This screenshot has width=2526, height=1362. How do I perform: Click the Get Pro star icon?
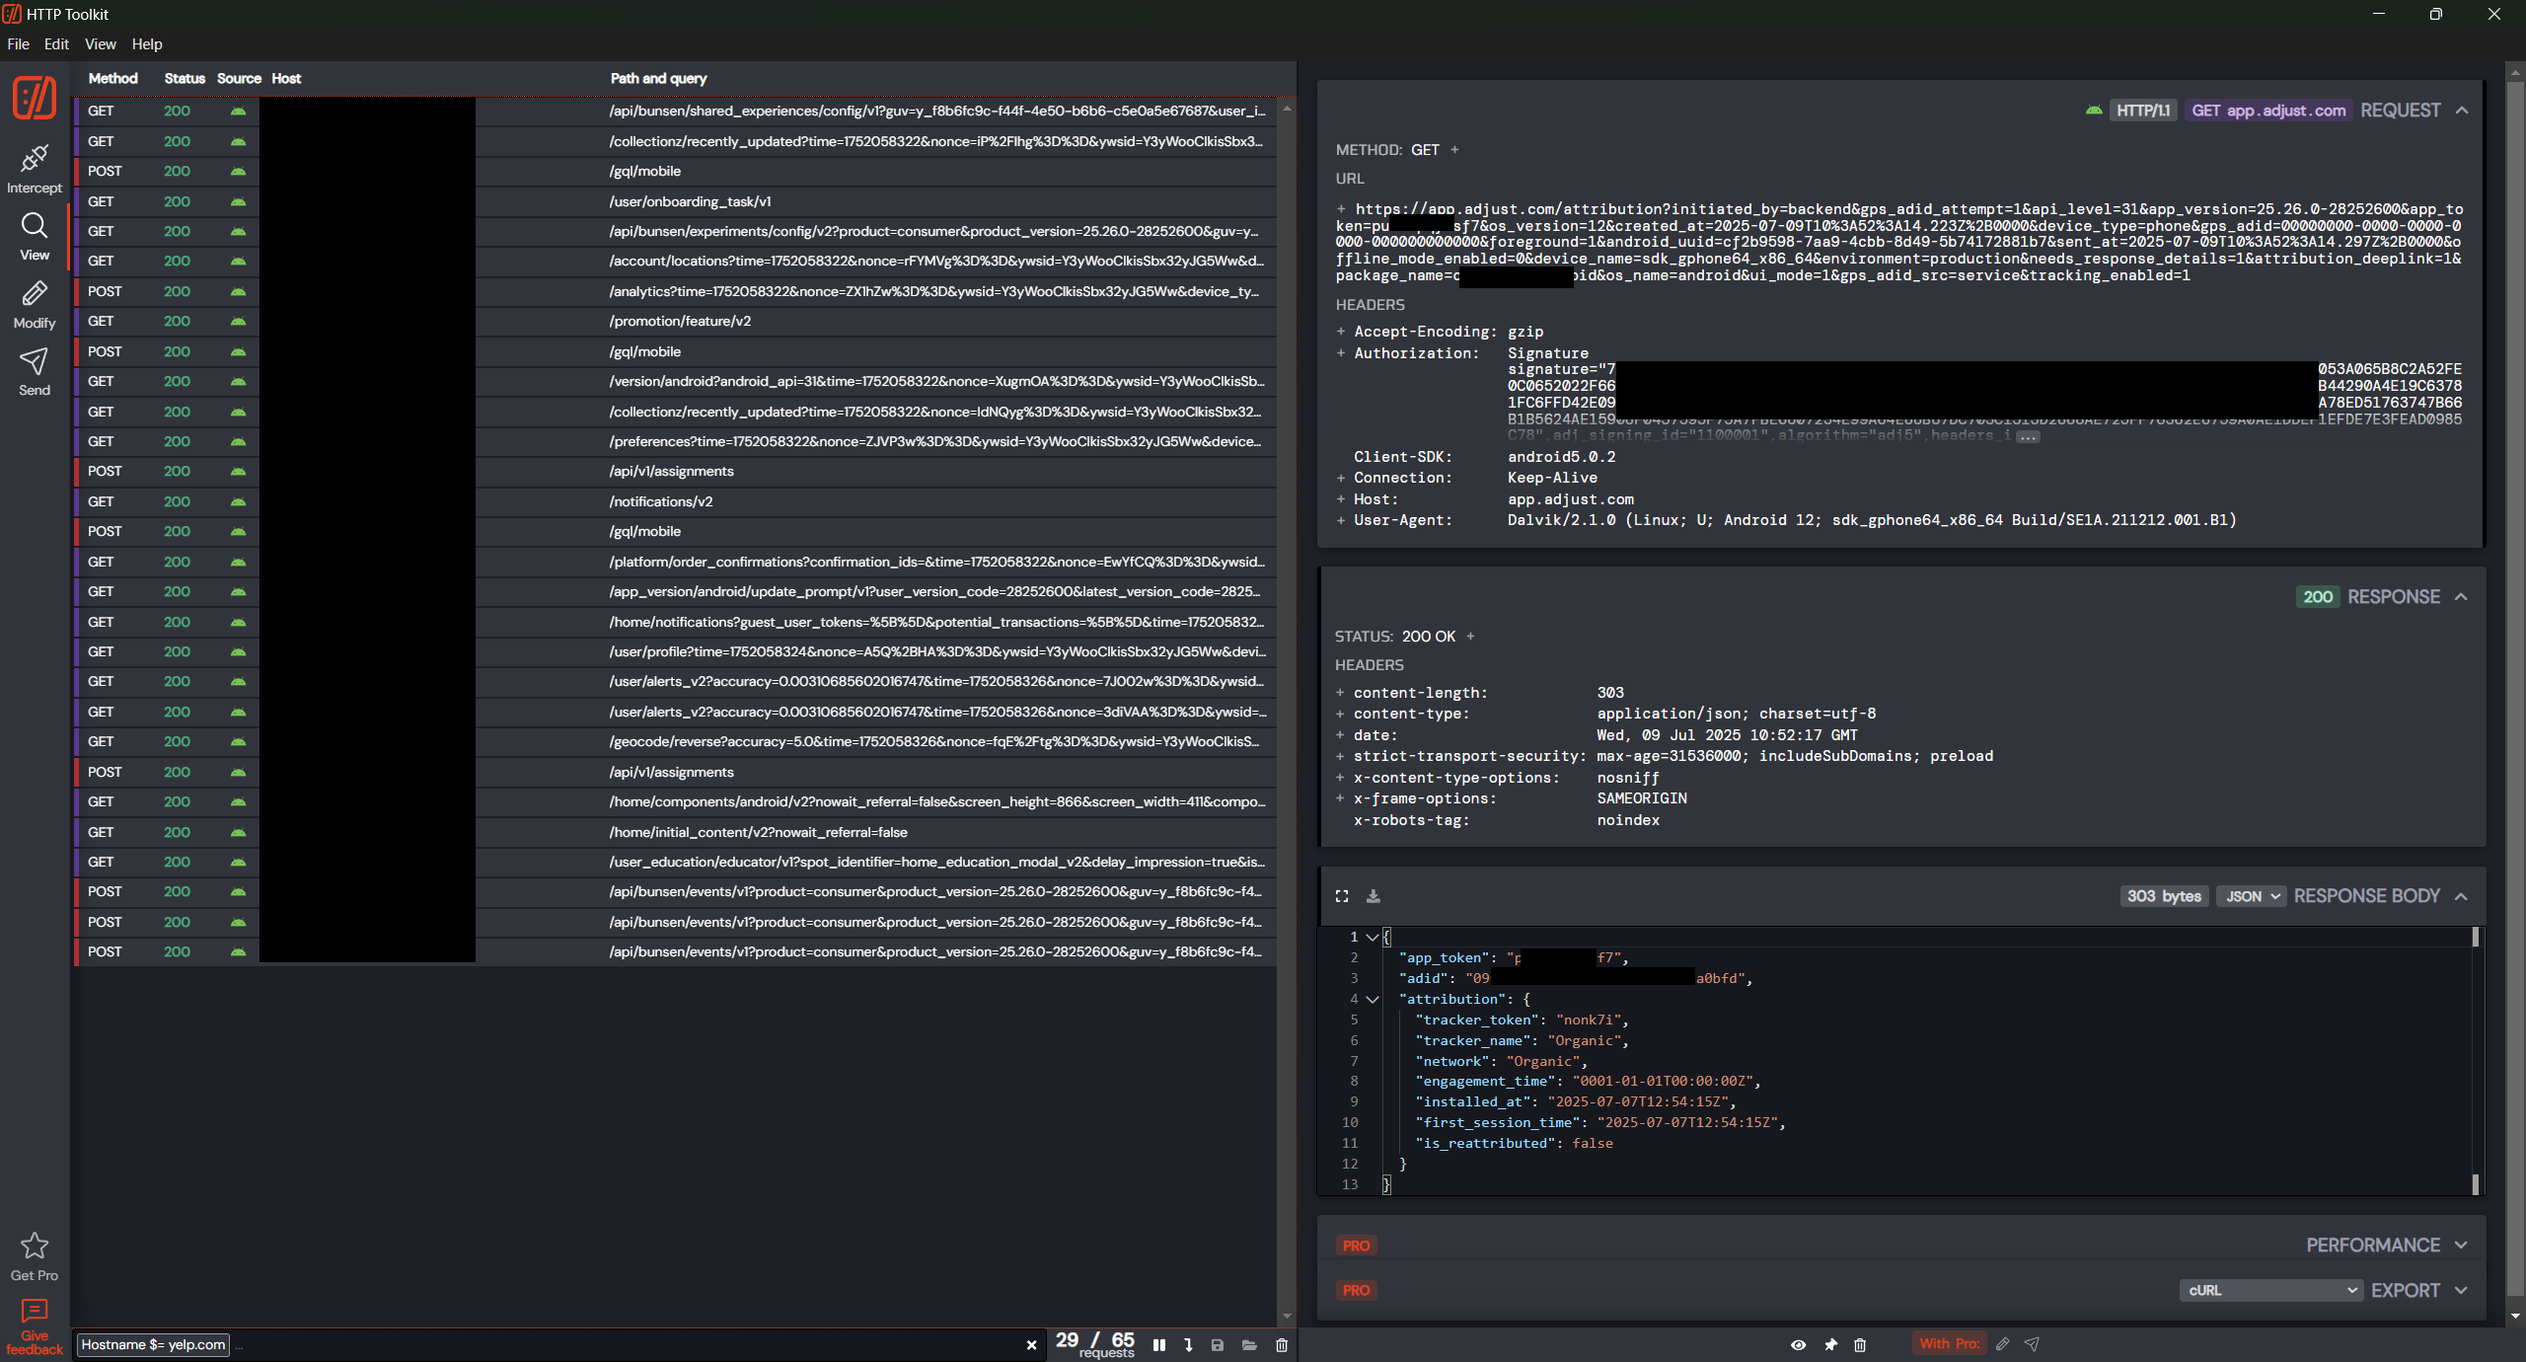coord(35,1246)
